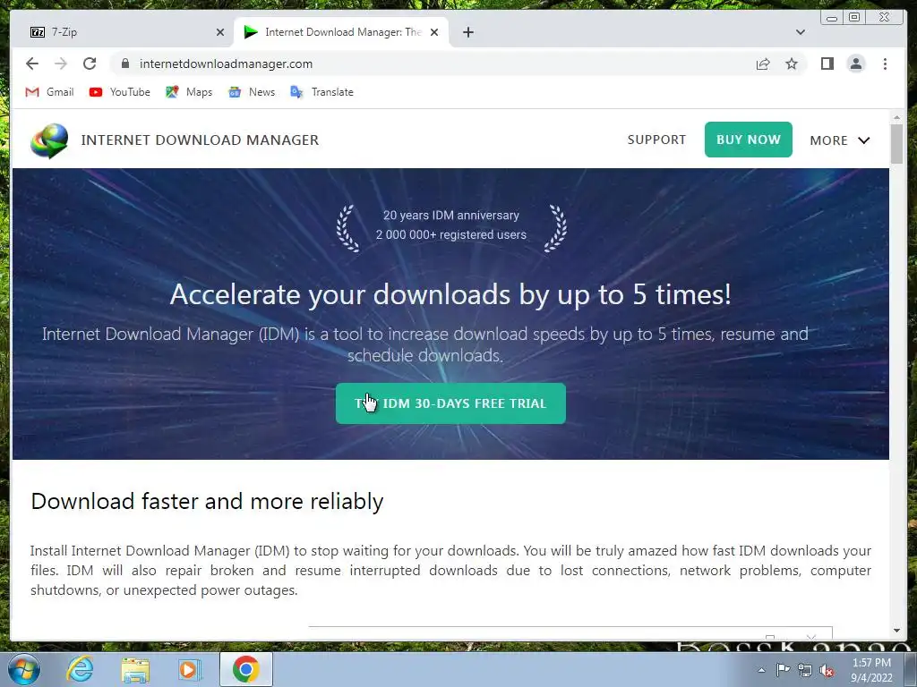
Task: Open the News bookmark
Action: click(252, 92)
